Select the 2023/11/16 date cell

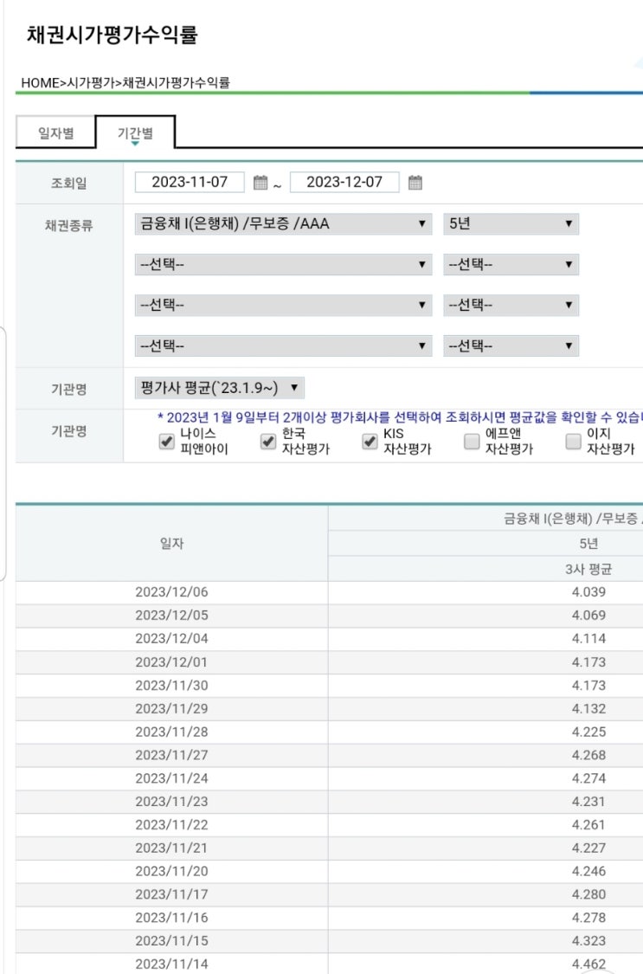point(172,918)
